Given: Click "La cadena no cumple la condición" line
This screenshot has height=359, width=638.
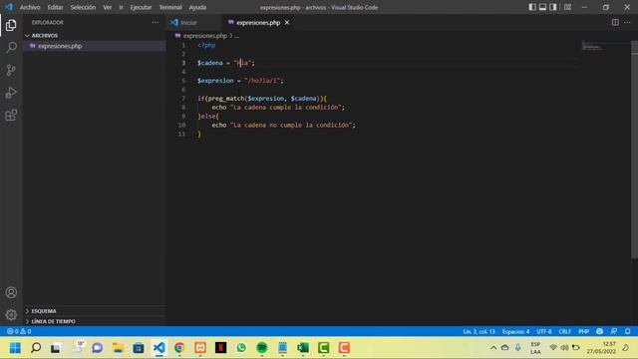Looking at the screenshot, I should [283, 125].
